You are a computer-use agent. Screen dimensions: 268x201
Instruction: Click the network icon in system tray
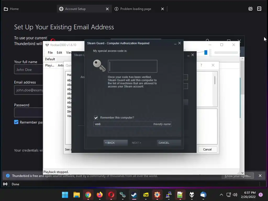coord(229,195)
